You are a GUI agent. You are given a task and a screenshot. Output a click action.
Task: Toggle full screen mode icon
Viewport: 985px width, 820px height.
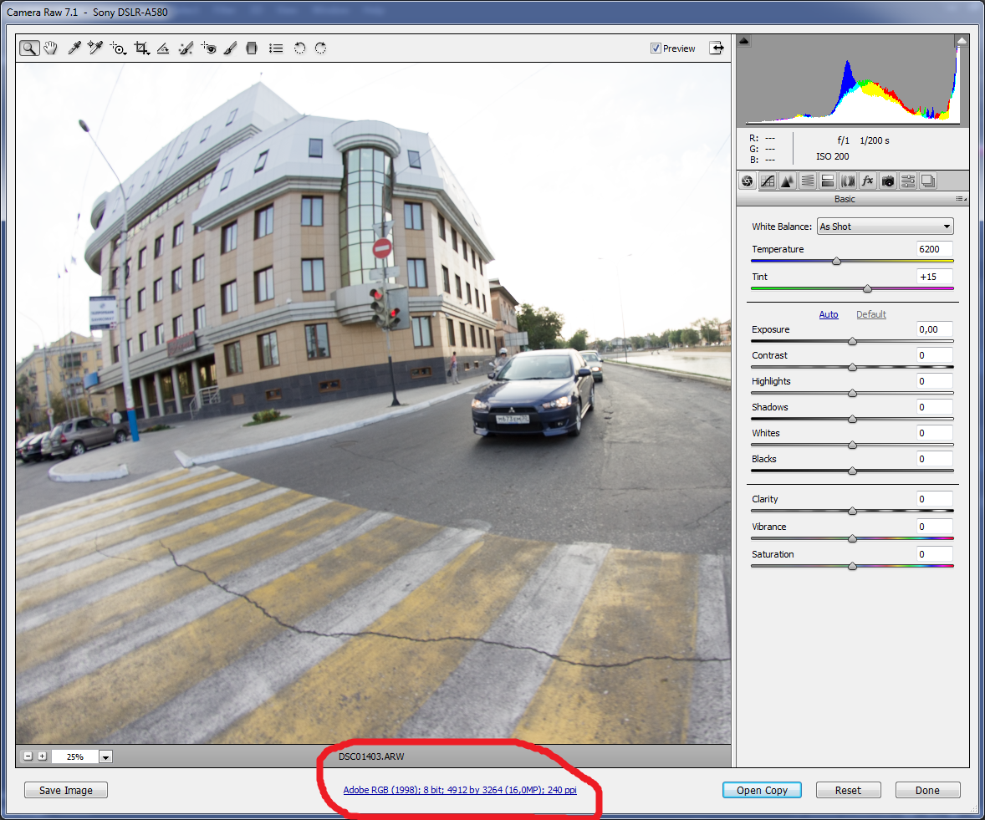717,48
